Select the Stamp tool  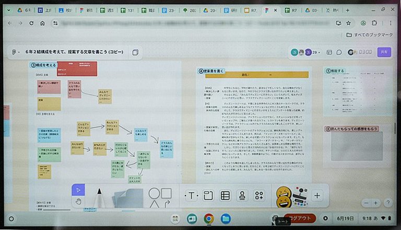tap(242, 195)
